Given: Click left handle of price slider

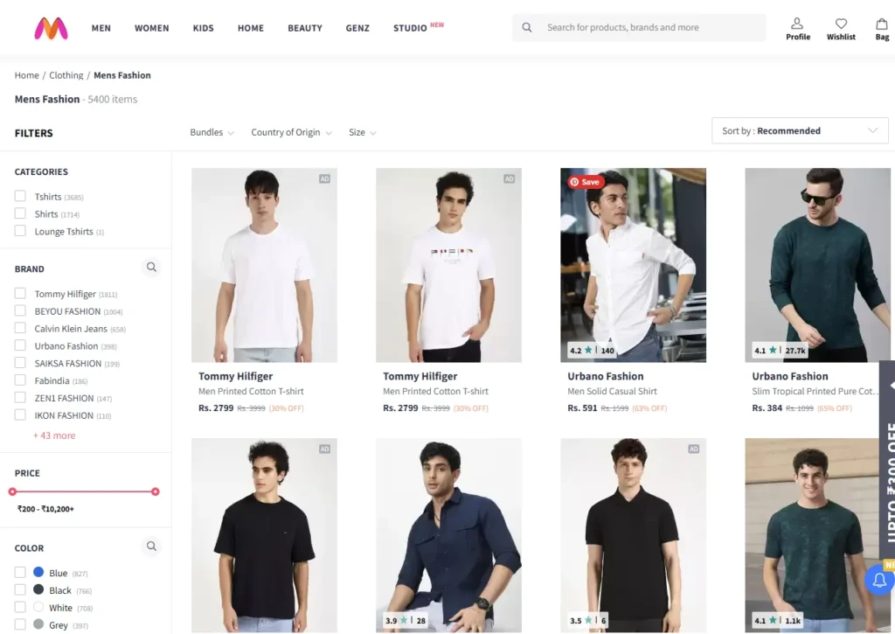Looking at the screenshot, I should click(12, 491).
